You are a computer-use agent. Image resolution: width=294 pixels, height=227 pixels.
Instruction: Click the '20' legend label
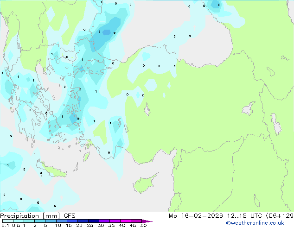pos(79,225)
